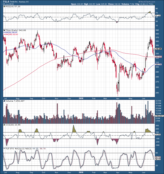
Task: Click the Volume 7.5M header value
Action: [x=128, y=4]
